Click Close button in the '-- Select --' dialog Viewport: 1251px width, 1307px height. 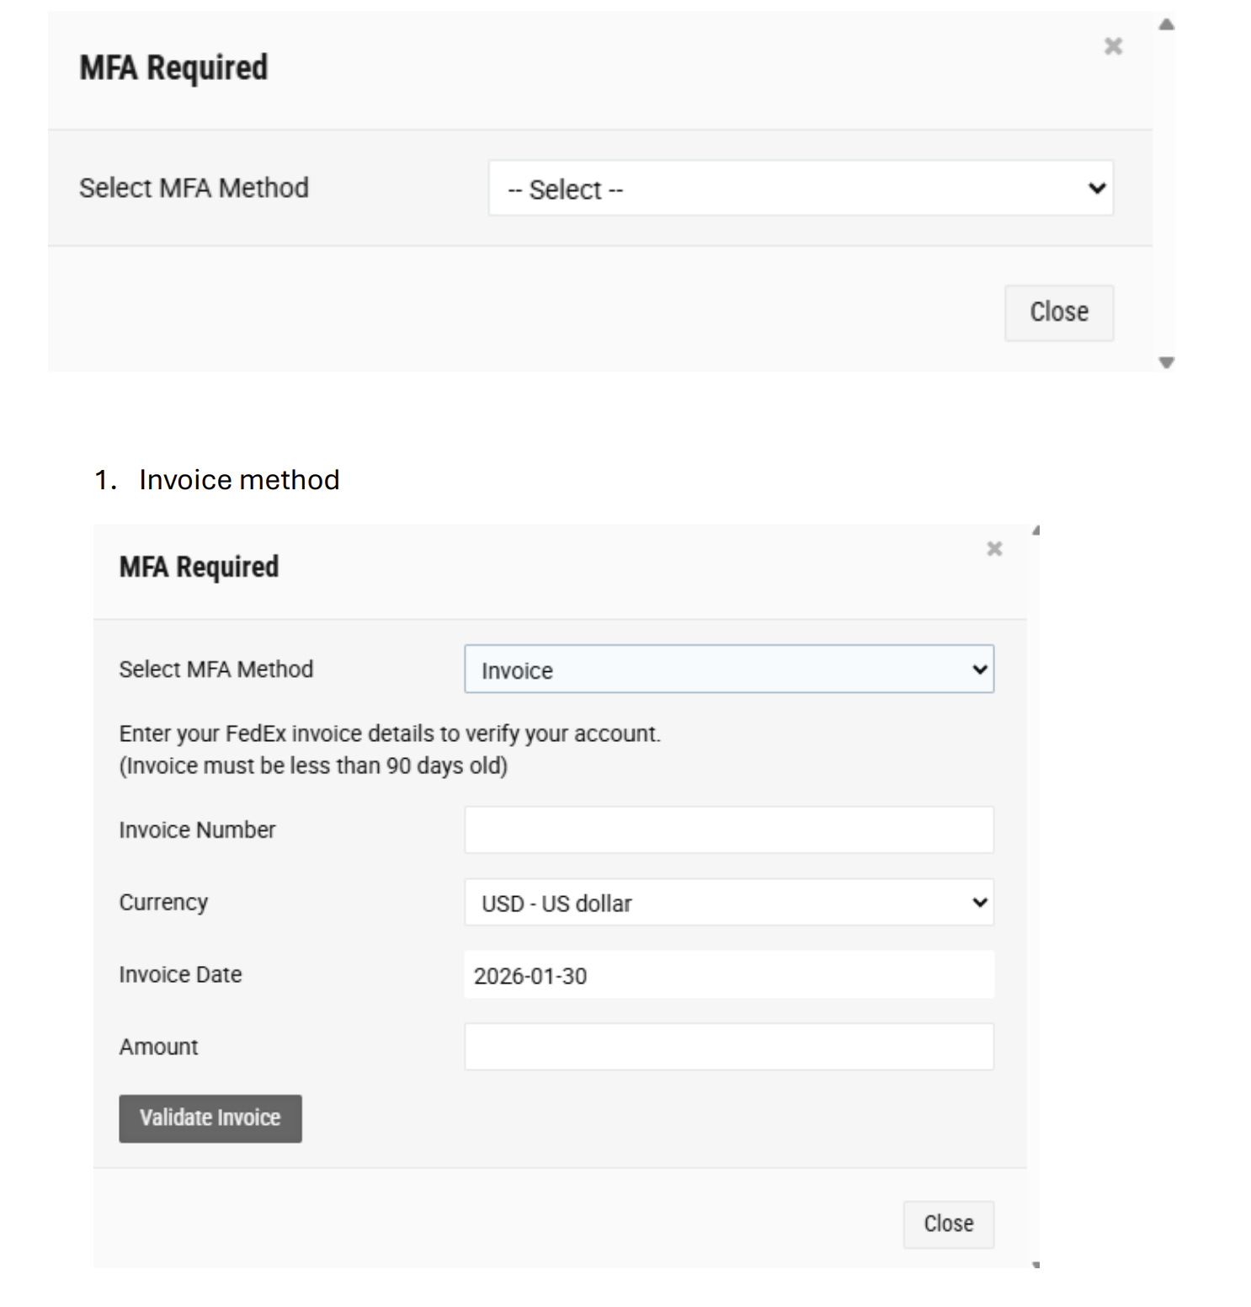(1058, 312)
